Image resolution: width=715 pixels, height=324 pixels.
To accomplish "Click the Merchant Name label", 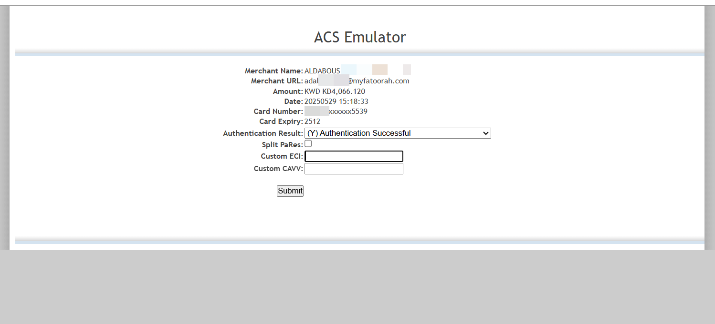I will (273, 71).
